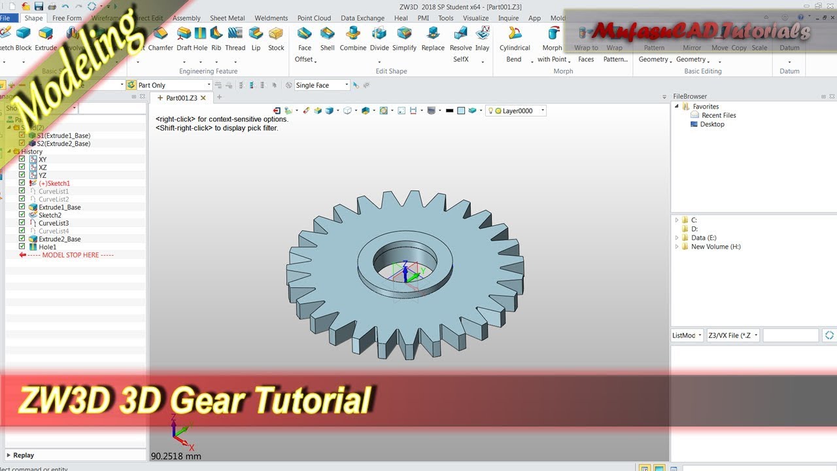The image size is (837, 471).
Task: Click the FileBrowser search input field
Action: [x=791, y=335]
